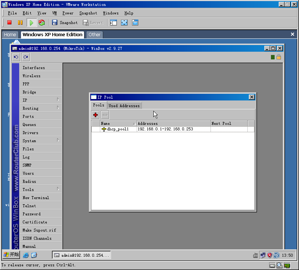Click the Revert to snapshot button
The height and width of the screenshot is (270, 299).
[93, 23]
